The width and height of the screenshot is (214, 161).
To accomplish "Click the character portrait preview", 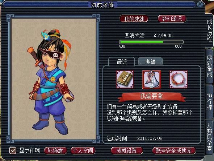I will click(54, 79).
